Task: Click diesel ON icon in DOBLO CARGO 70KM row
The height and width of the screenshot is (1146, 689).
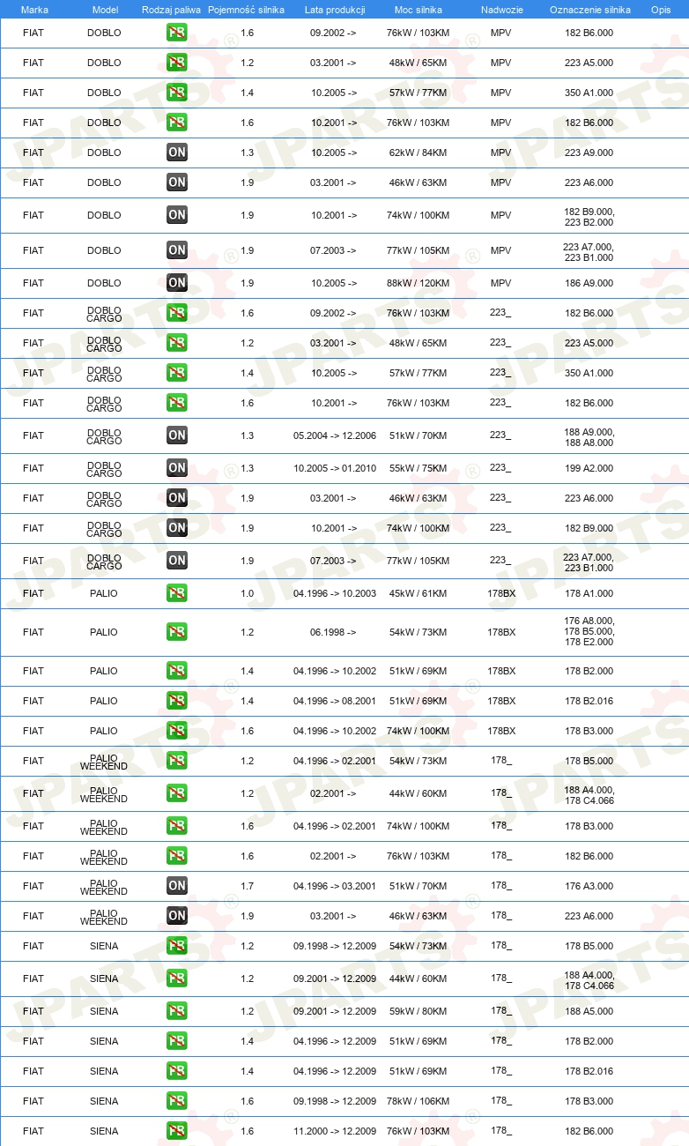Action: (x=177, y=435)
